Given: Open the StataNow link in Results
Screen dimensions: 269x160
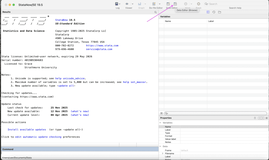Looking at the screenshot, I should (61, 20).
